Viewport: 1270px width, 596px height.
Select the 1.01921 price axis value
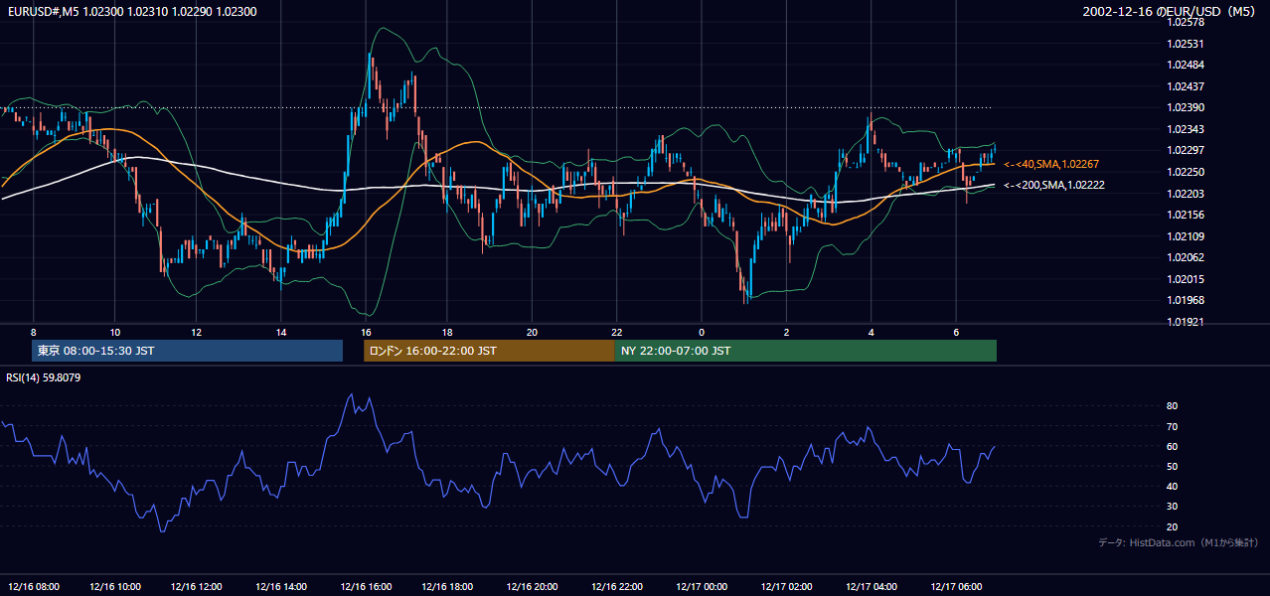coord(1186,322)
